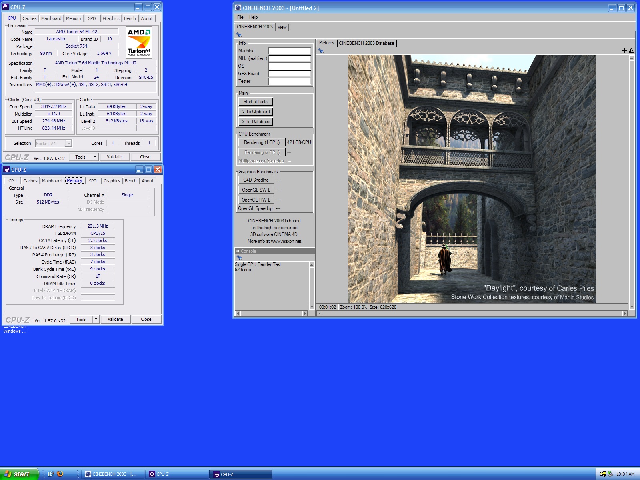The image size is (640, 480).
Task: Click the MHz (real freq.) input field
Action: [290, 58]
